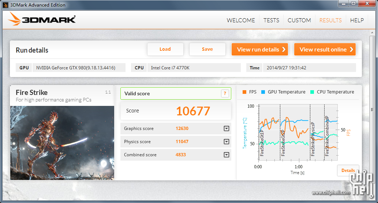Screen dimensions: 378x203
Task: Click the 3DMark logo in the header
Action: pyautogui.click(x=42, y=19)
